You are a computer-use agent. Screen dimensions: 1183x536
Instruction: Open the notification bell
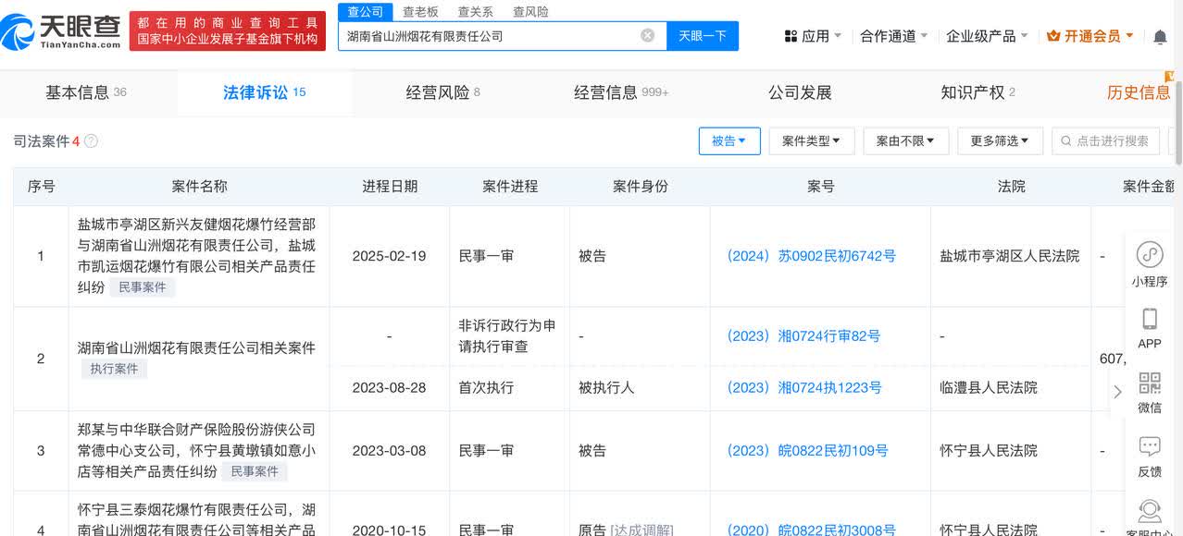1160,36
